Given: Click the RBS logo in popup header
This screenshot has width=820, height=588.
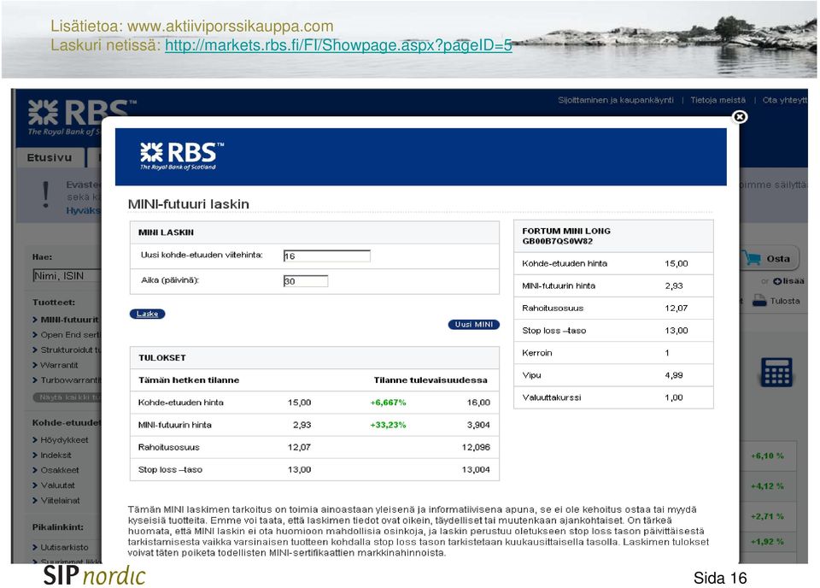Looking at the screenshot, I should (181, 156).
